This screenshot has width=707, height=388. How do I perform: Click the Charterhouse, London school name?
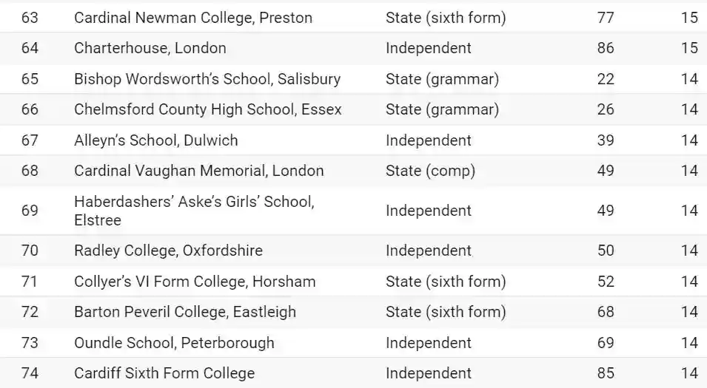tap(150, 48)
